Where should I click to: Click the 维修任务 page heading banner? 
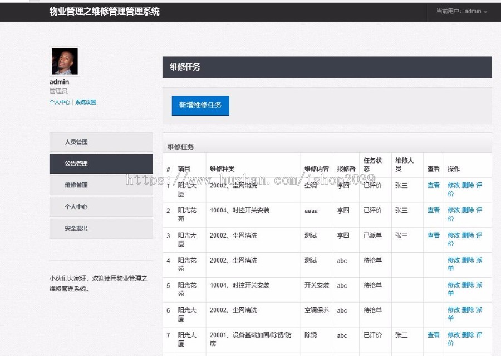tap(327, 67)
